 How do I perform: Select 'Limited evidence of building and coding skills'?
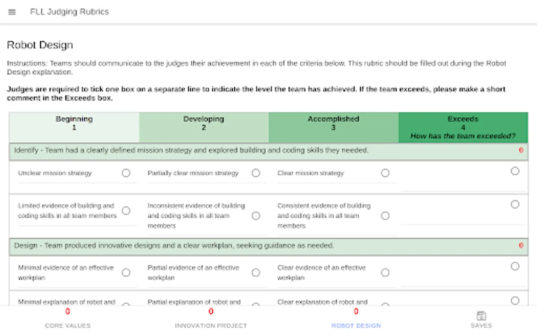pyautogui.click(x=126, y=211)
